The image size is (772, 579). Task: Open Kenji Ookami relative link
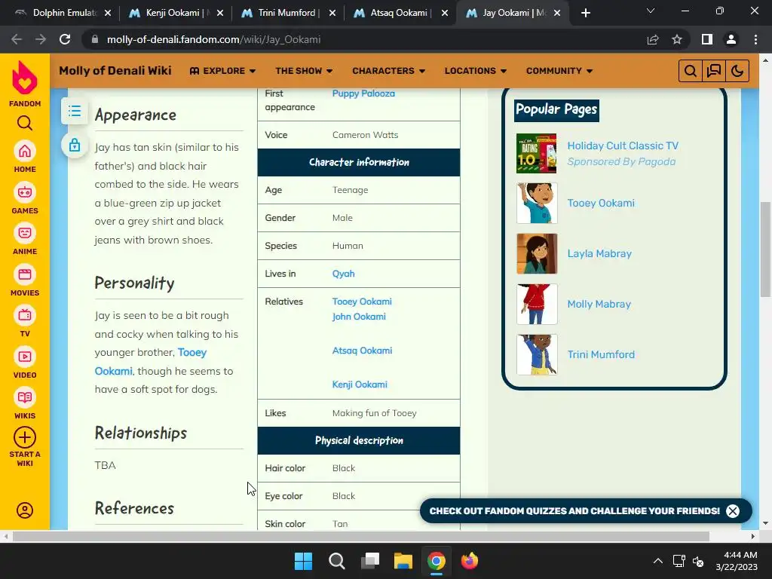pos(360,384)
